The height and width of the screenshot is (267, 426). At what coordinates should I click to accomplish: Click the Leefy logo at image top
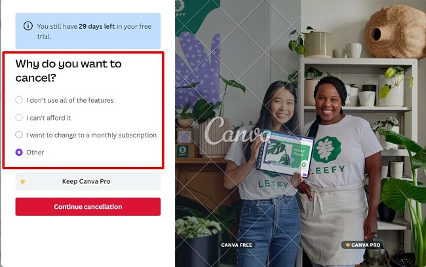click(x=180, y=8)
